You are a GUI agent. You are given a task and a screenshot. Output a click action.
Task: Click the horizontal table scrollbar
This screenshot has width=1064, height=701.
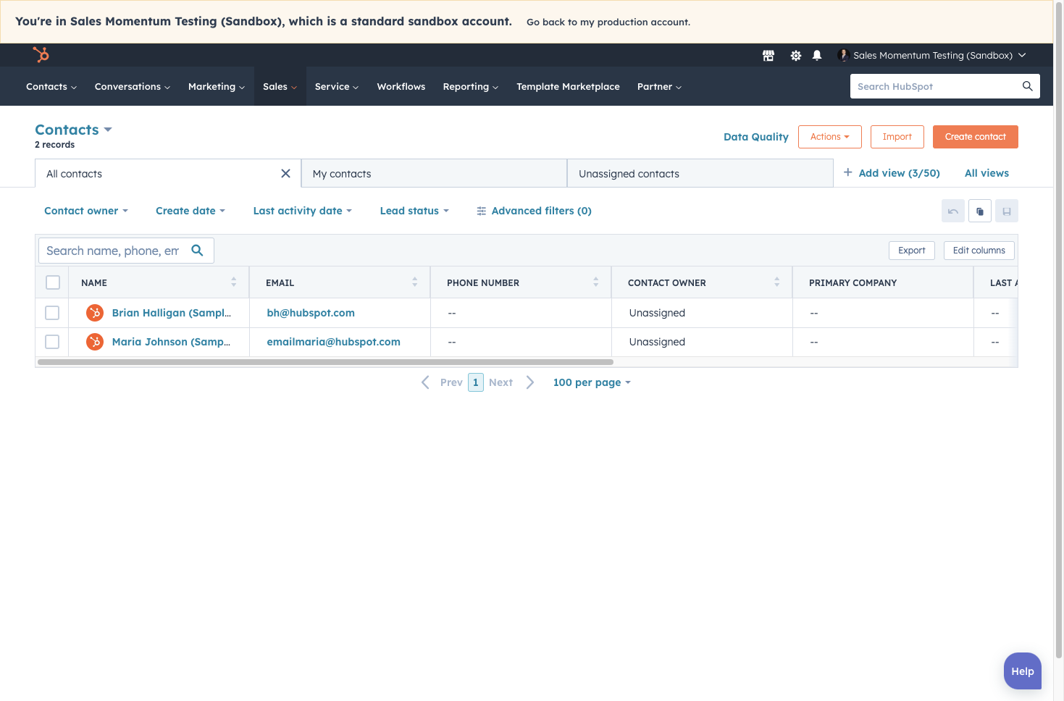tap(325, 362)
